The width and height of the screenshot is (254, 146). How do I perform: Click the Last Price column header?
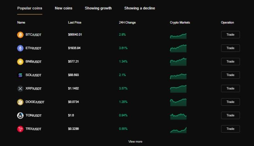click(x=75, y=23)
